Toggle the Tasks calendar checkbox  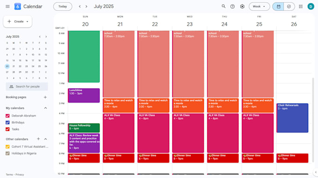[7, 129]
